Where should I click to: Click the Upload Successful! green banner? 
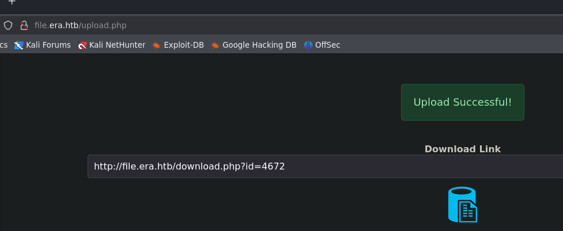pyautogui.click(x=463, y=102)
